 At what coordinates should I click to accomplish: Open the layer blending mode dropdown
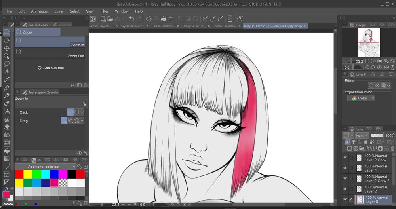pos(362,135)
